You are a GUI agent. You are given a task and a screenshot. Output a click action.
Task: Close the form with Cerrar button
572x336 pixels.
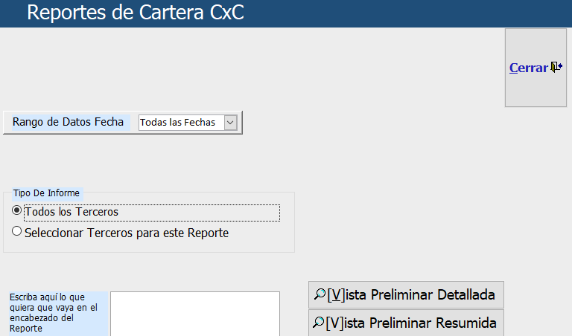pyautogui.click(x=536, y=68)
